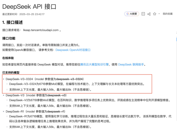
Task: Click the 在线体验 heading
Action: (x=8, y=58)
